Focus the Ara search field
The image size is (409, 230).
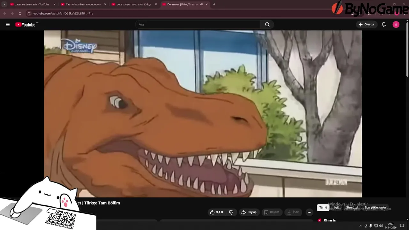(x=198, y=25)
